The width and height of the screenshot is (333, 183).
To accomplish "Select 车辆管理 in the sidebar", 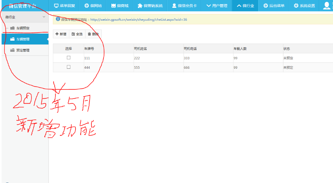I will point(25,39).
